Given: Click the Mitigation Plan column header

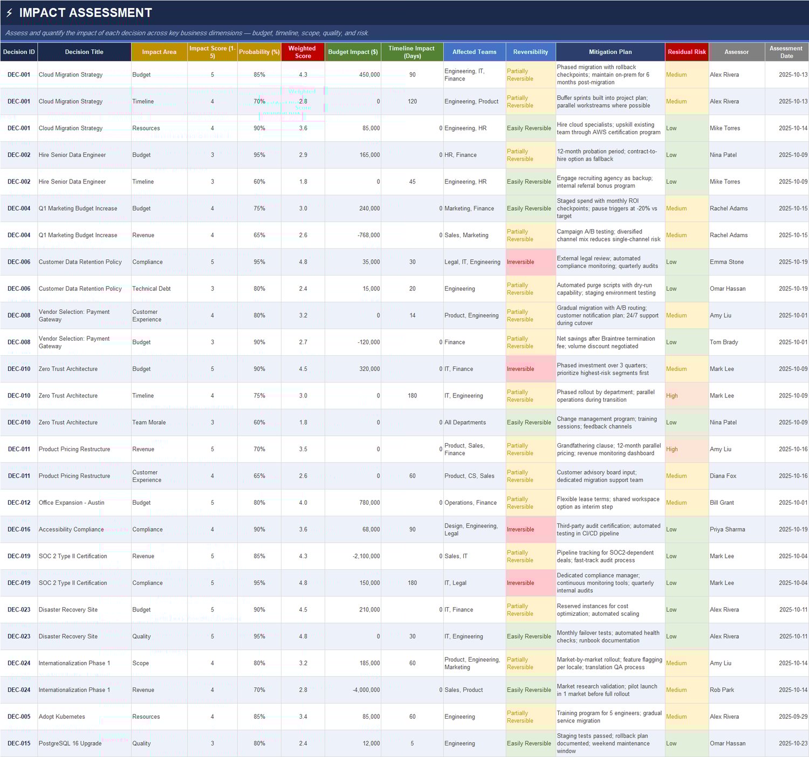Looking at the screenshot, I should click(x=609, y=51).
